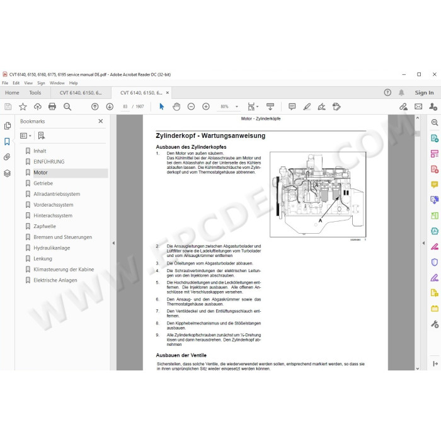
Task: Open the Sign document pen tool
Action: [x=321, y=106]
